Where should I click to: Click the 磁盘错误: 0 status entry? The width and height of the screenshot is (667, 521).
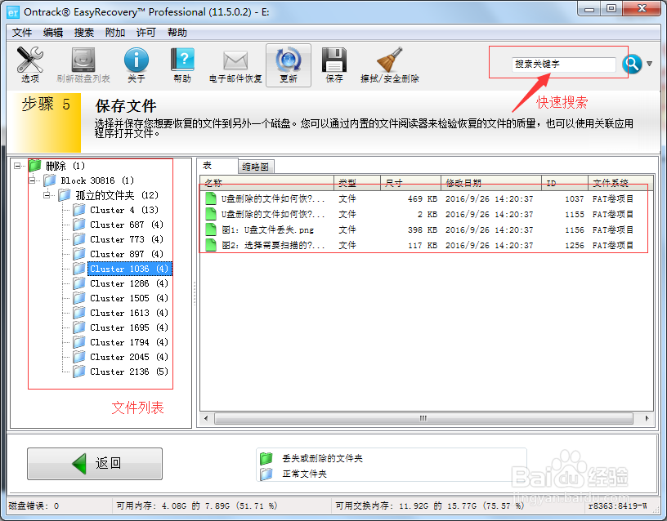34,505
